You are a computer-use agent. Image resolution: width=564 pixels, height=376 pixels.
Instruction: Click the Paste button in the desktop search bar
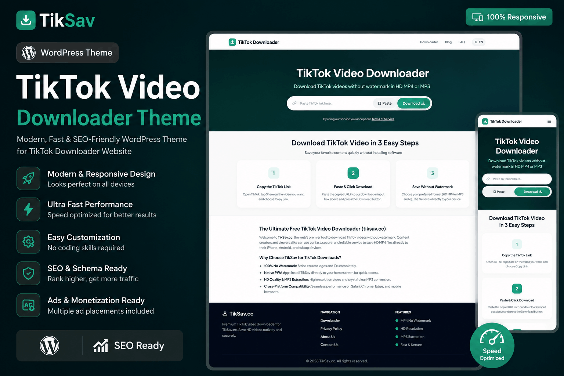(x=384, y=104)
